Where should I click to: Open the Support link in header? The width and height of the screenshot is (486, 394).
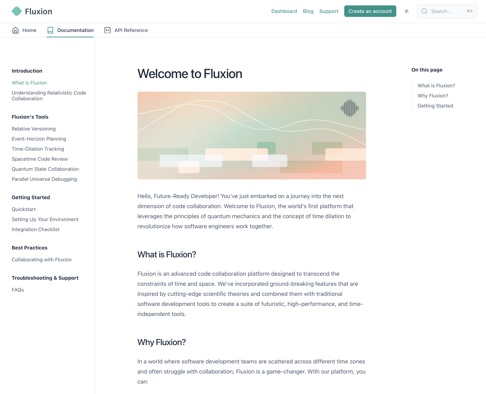(x=329, y=11)
